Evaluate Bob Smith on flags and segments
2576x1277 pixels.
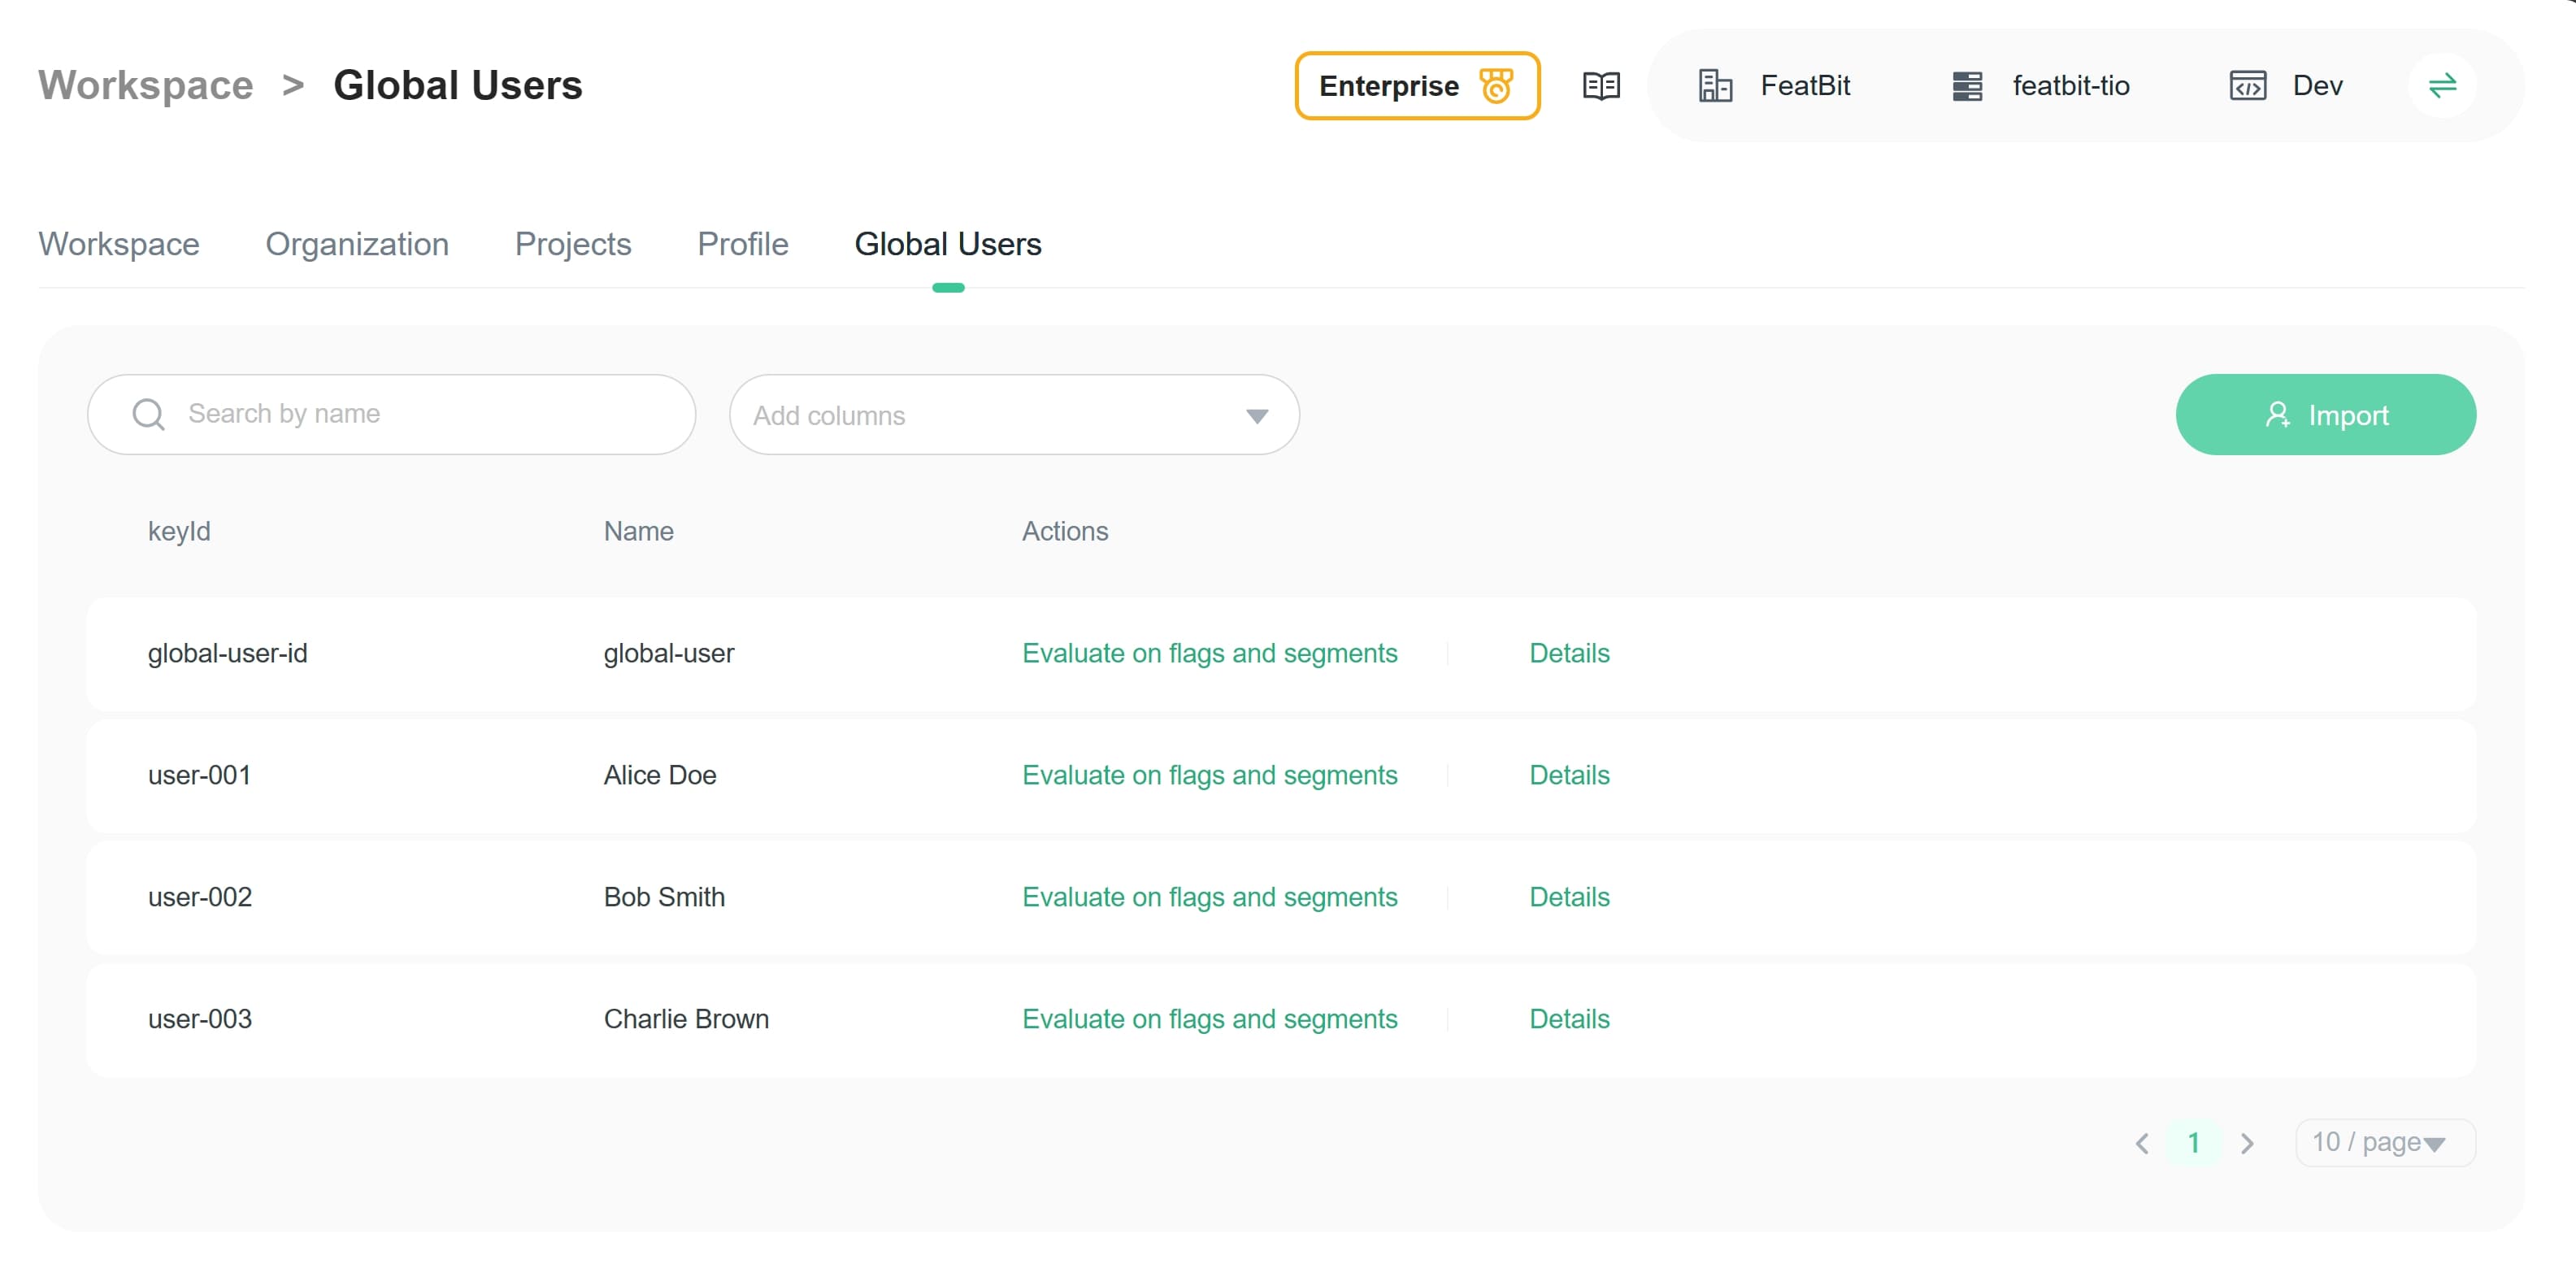[1209, 897]
